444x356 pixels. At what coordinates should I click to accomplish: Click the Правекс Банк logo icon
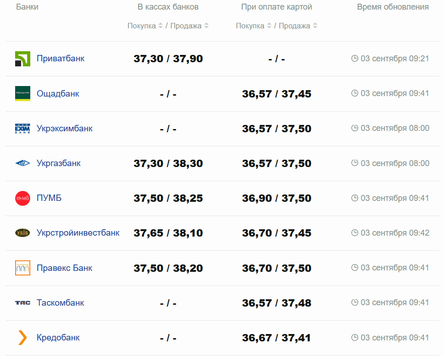(x=22, y=268)
